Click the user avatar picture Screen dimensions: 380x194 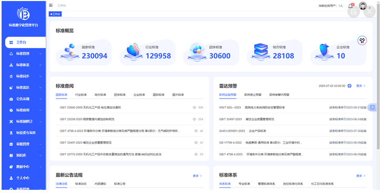[363, 6]
